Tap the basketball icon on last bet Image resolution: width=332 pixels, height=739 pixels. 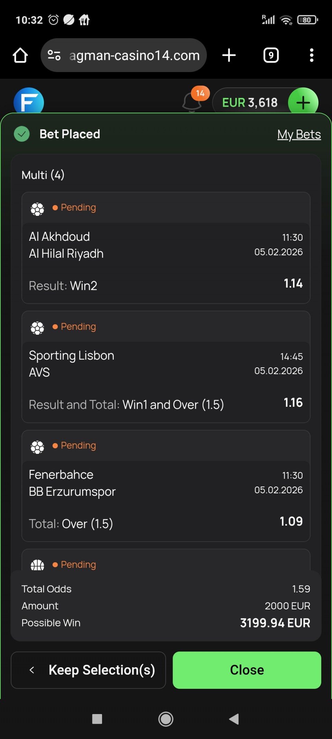(37, 565)
